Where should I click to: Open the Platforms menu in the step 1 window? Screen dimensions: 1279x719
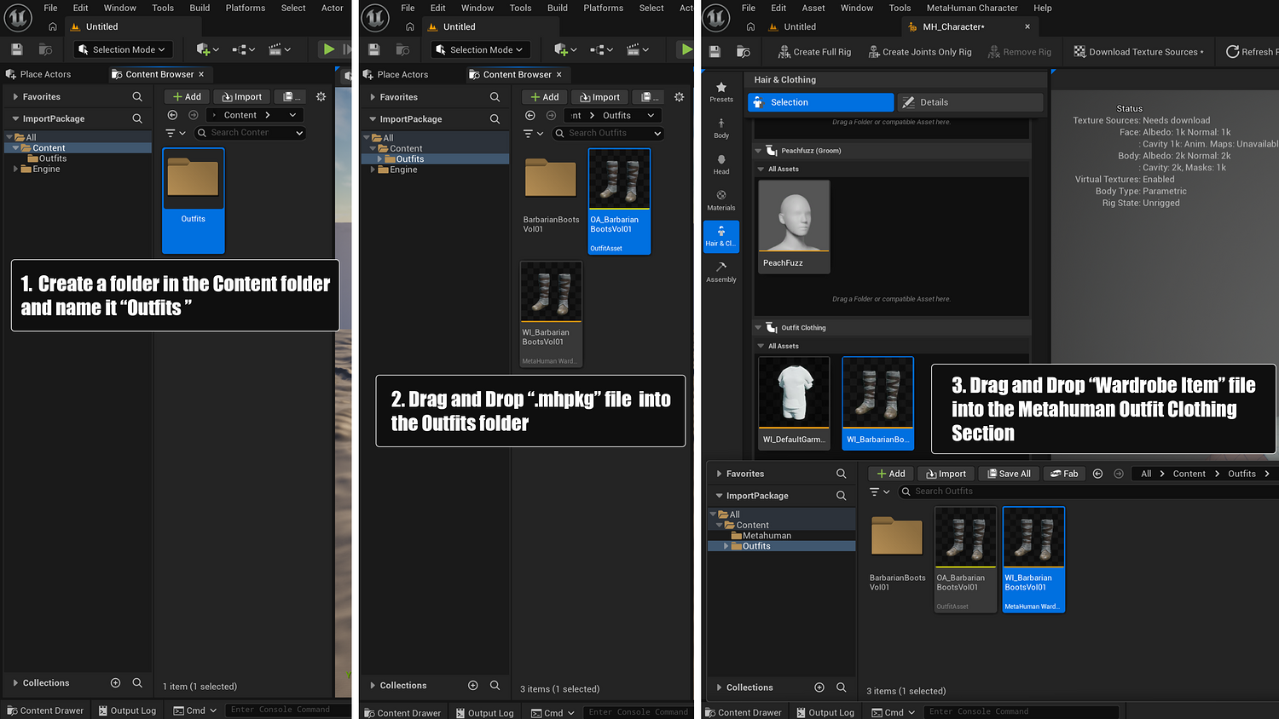tap(246, 8)
